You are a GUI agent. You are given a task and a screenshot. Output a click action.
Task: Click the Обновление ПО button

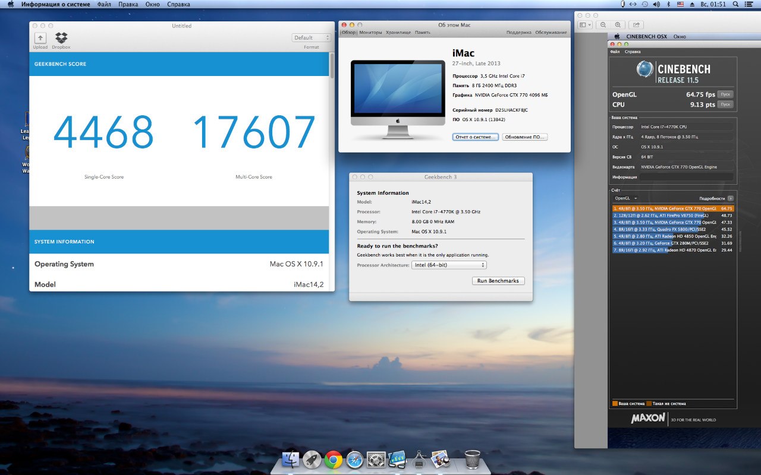(x=524, y=137)
